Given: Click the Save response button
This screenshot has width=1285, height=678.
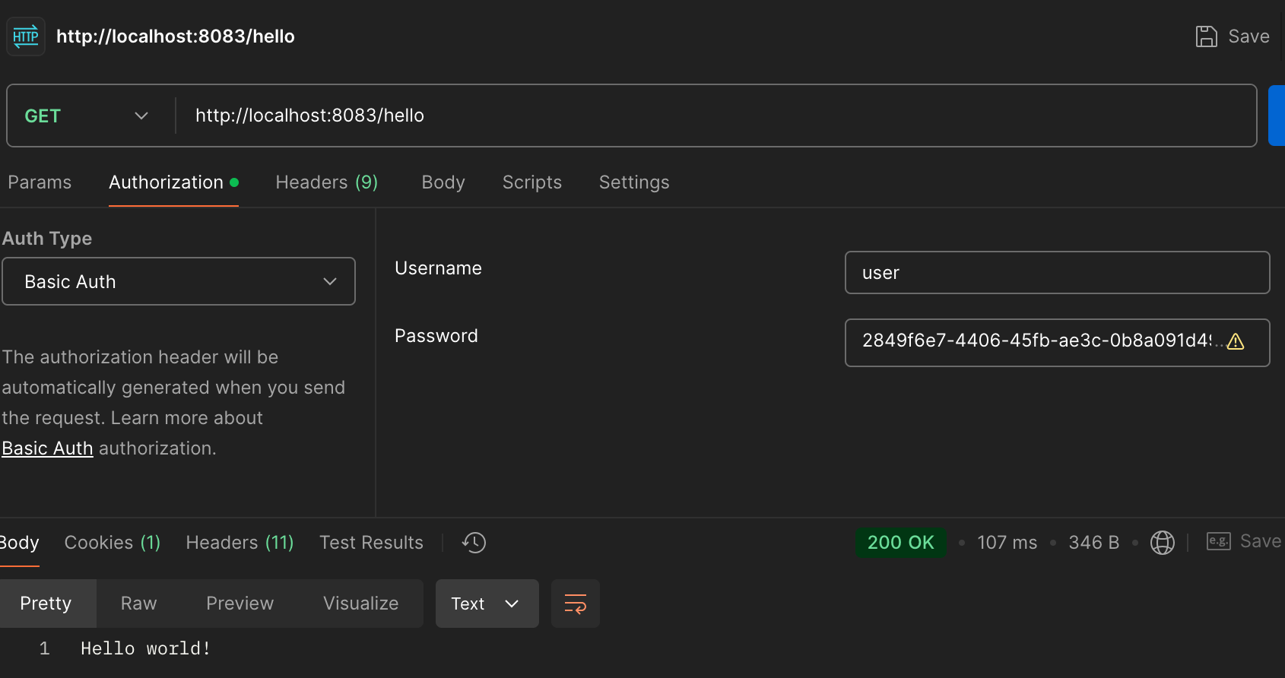Looking at the screenshot, I should click(x=1244, y=541).
